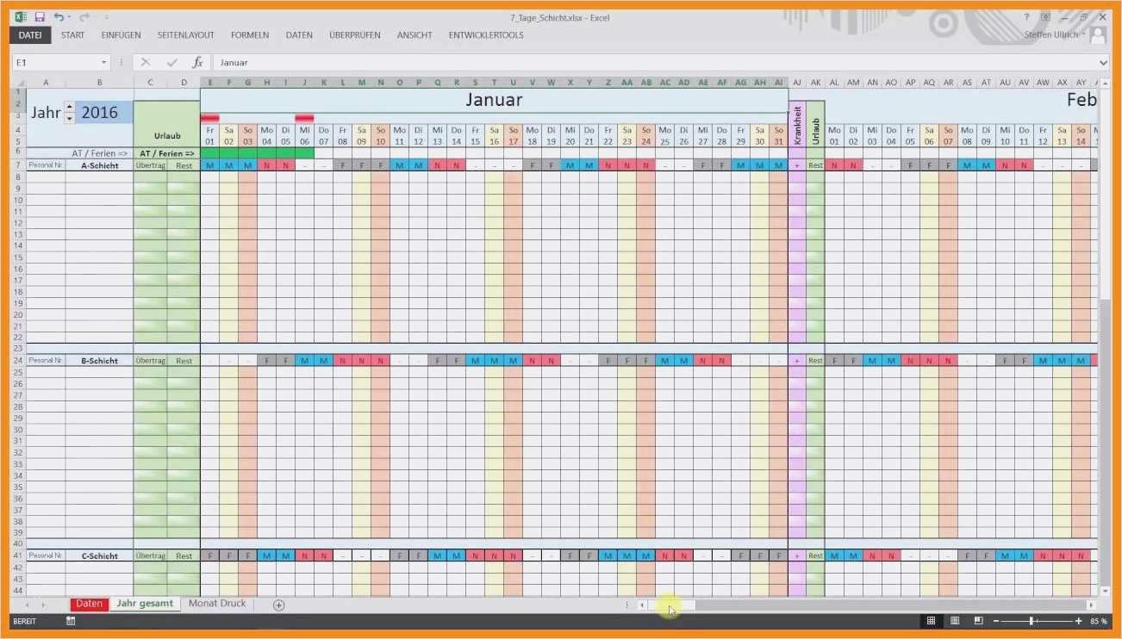
Task: Switch to Normal view icon
Action: pyautogui.click(x=932, y=621)
